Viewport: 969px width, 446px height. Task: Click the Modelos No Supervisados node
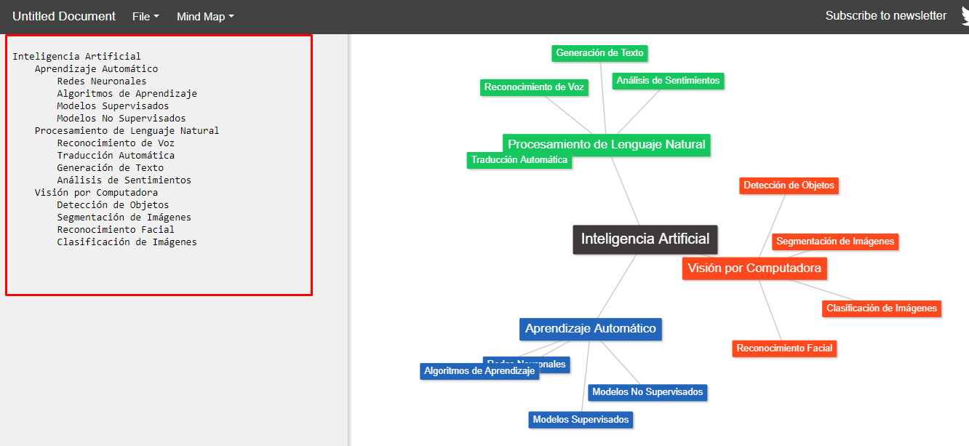[647, 392]
